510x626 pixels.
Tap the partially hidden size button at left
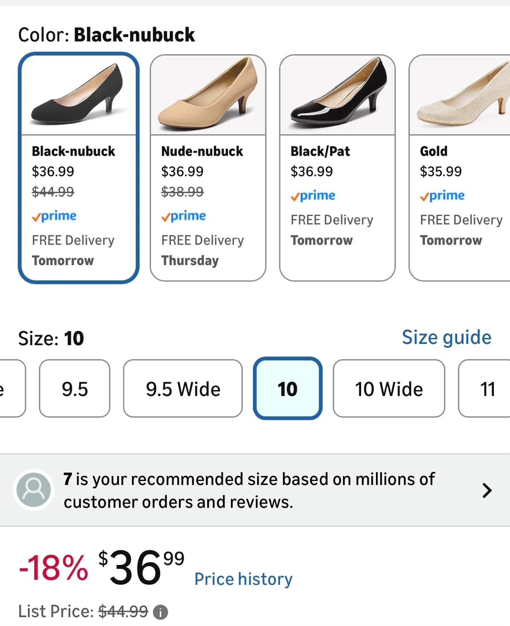[11, 389]
